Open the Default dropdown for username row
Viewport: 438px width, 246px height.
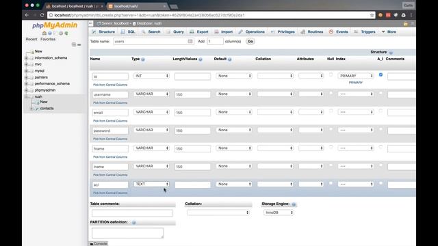pos(234,94)
